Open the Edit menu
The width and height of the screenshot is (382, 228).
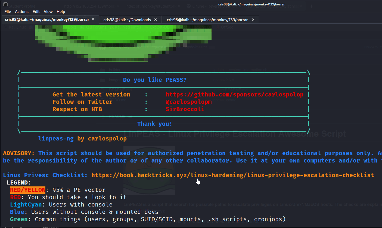pyautogui.click(x=36, y=11)
